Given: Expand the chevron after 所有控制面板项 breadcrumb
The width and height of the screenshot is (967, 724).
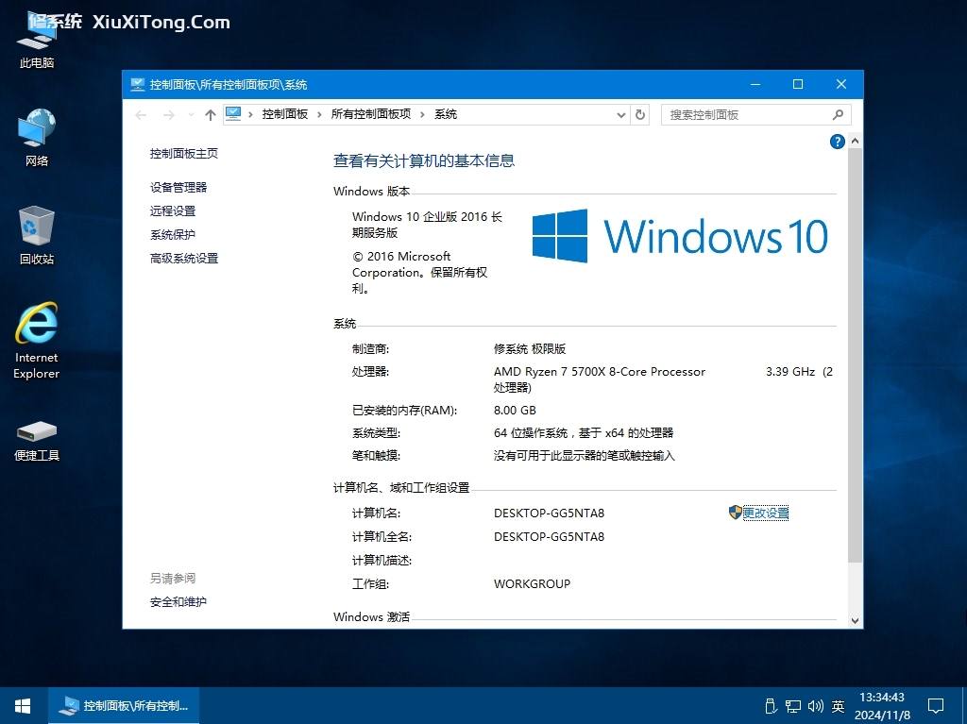Looking at the screenshot, I should point(422,115).
